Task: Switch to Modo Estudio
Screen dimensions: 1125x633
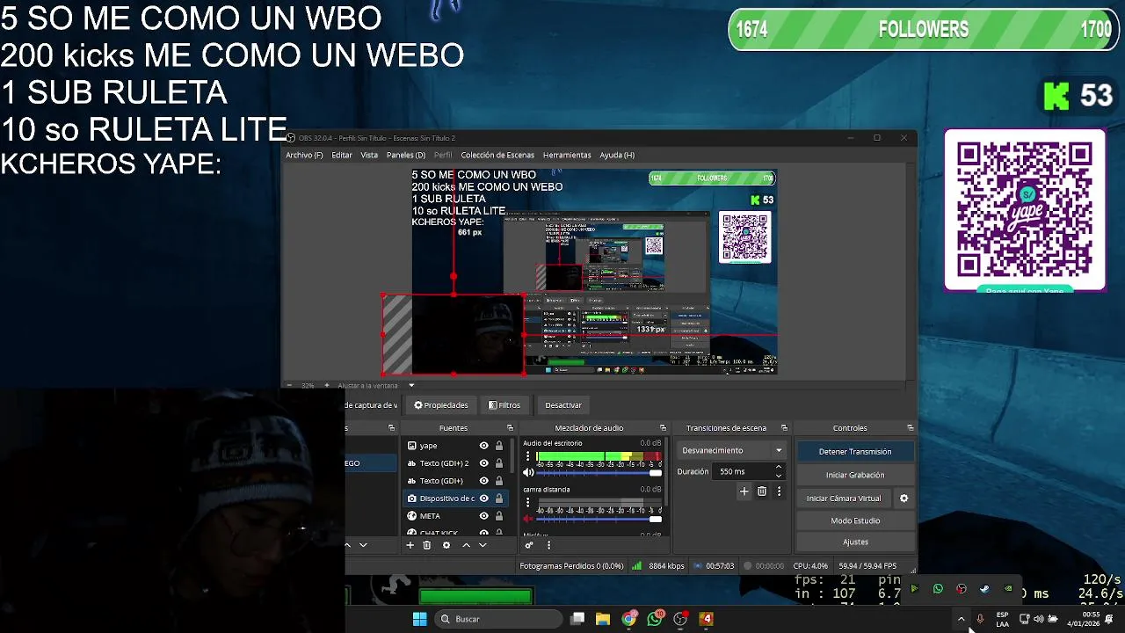Action: coord(855,520)
